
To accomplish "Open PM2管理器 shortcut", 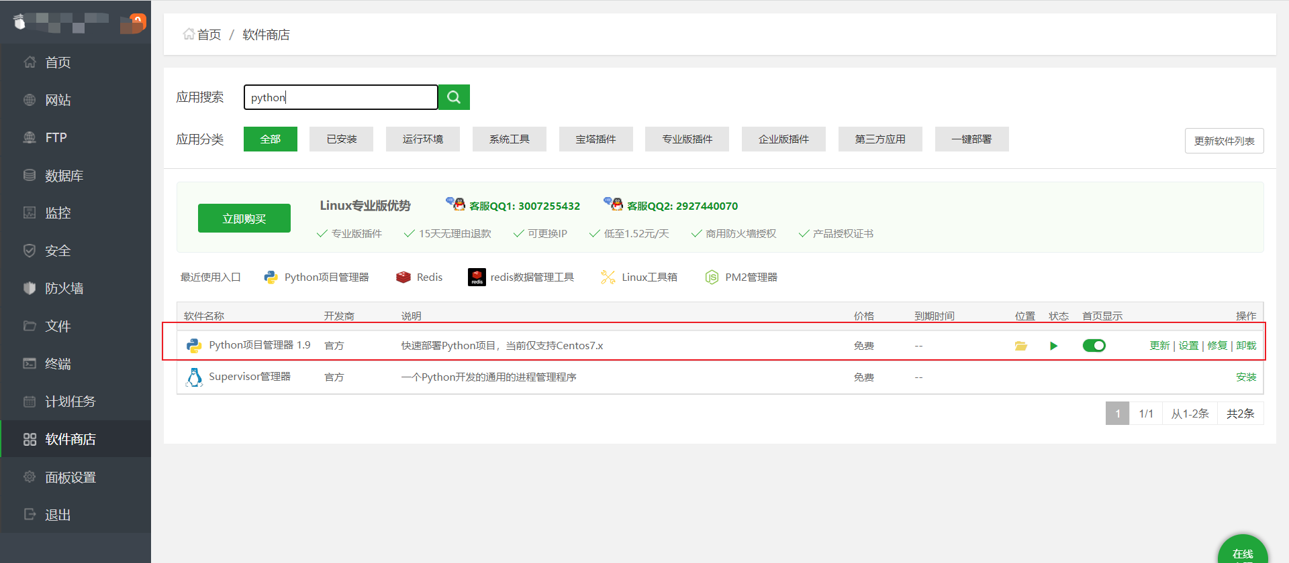I will [x=741, y=277].
